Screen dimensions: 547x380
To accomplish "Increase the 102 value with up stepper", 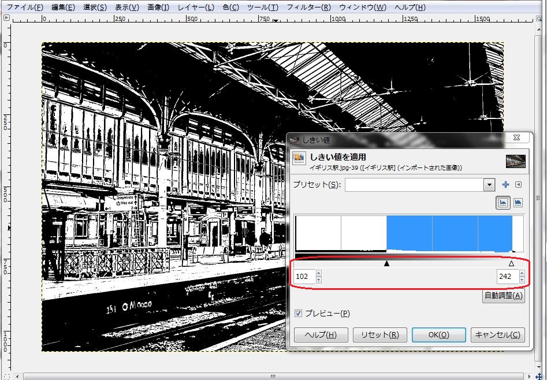I will tap(318, 274).
